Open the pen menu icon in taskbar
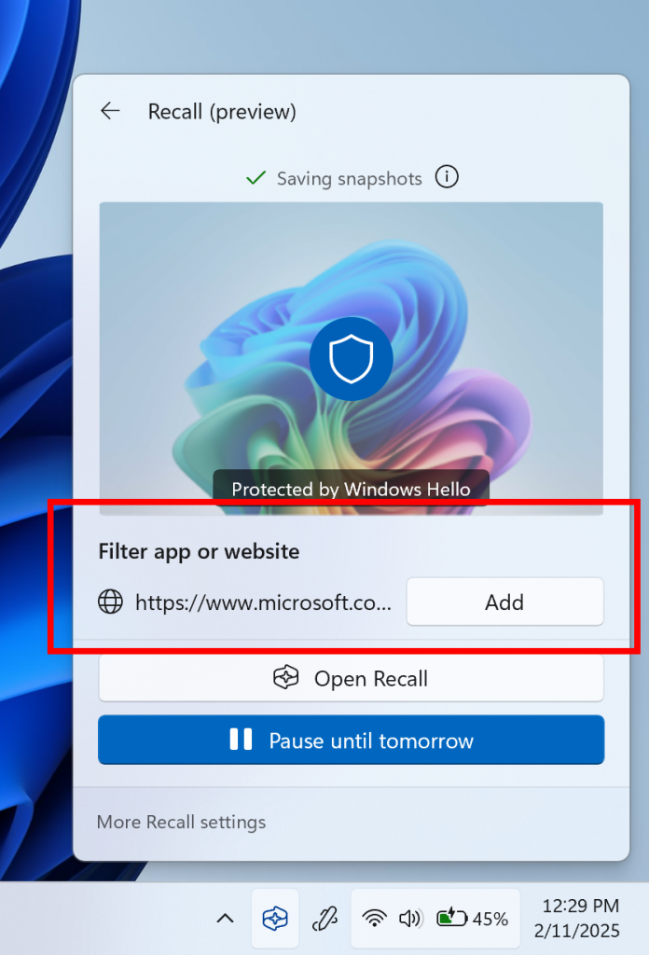 click(x=324, y=919)
